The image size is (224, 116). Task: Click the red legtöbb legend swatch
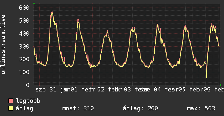11,101
